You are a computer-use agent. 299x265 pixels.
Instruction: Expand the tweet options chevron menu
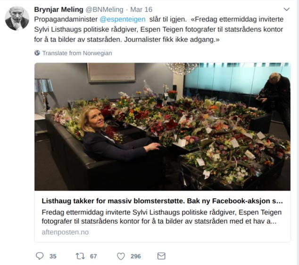[x=286, y=9]
